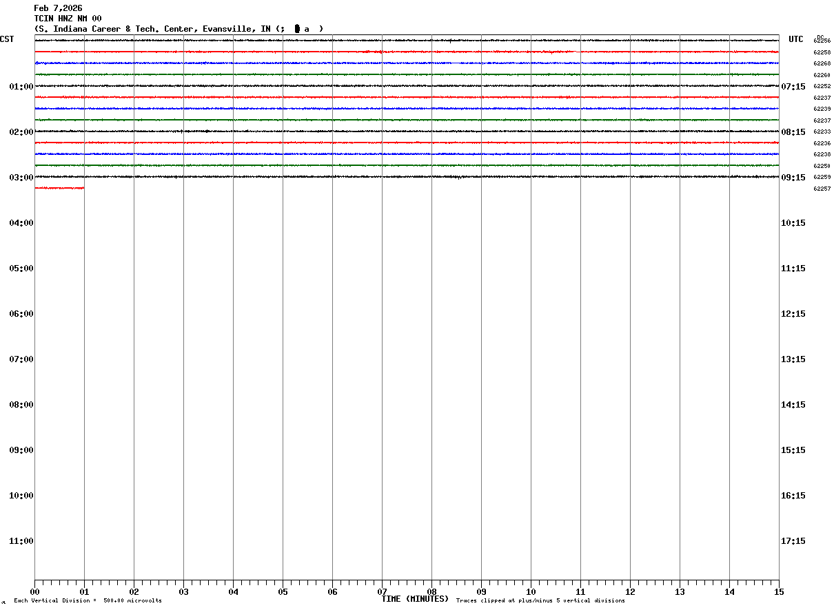Click 'Each Vertical Division = 500.00 microvolts' note
Screen dimensions: 834x610
[88, 601]
